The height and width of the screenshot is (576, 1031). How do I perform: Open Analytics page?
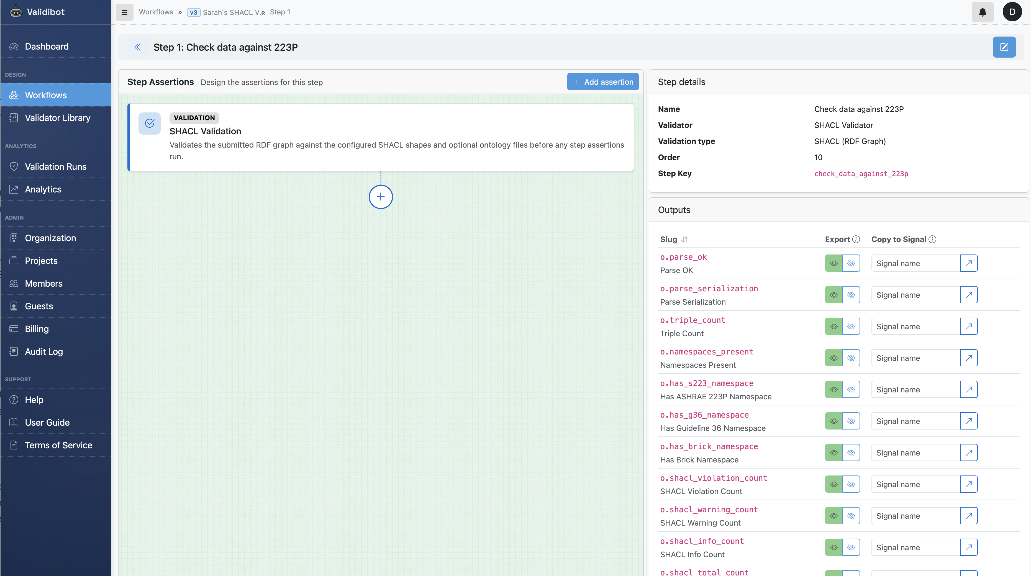click(56, 190)
